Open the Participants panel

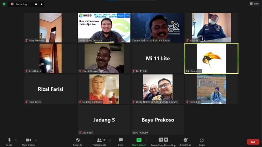pyautogui.click(x=99, y=141)
